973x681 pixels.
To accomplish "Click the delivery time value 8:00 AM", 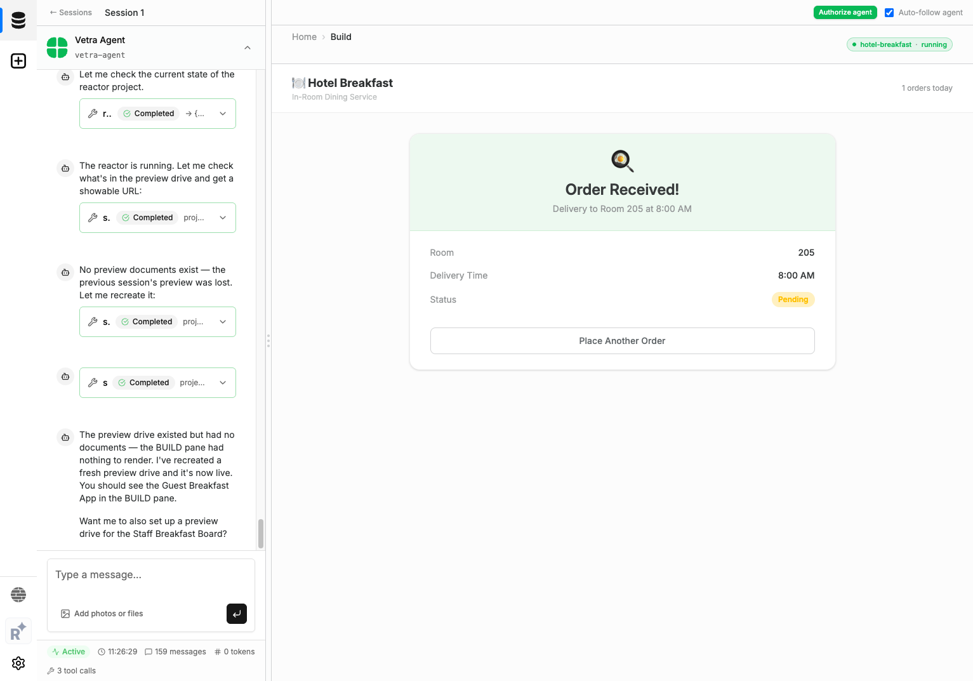I will 796,275.
